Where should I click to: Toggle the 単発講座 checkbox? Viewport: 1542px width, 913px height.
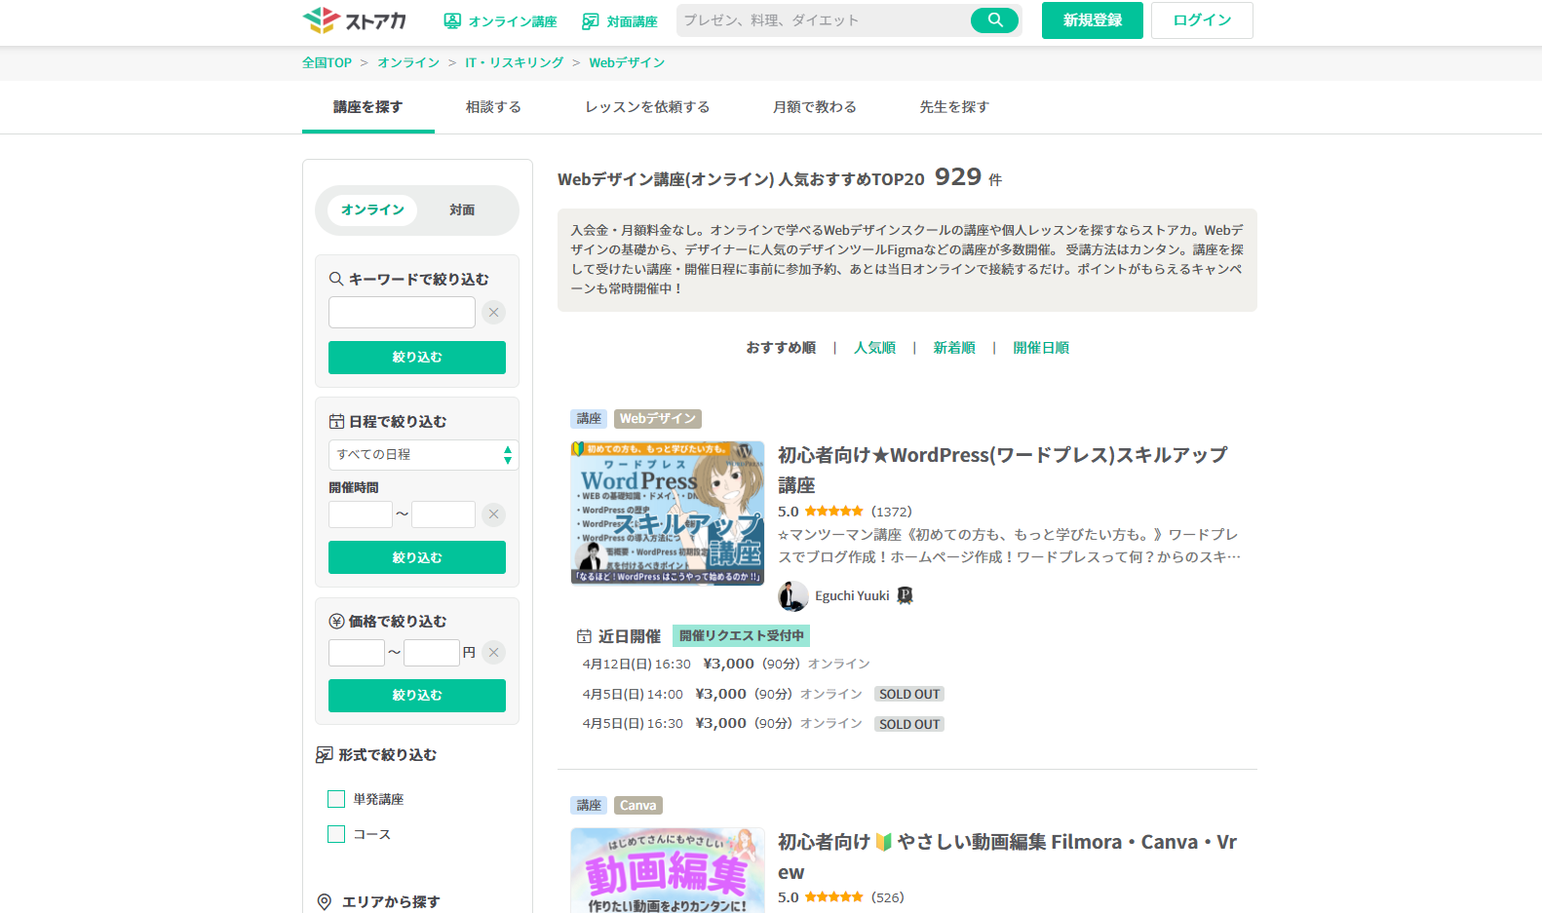pos(336,799)
